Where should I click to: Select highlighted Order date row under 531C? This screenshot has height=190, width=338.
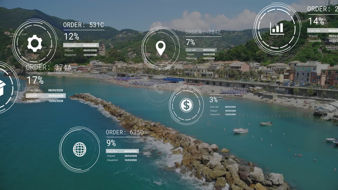(81, 45)
